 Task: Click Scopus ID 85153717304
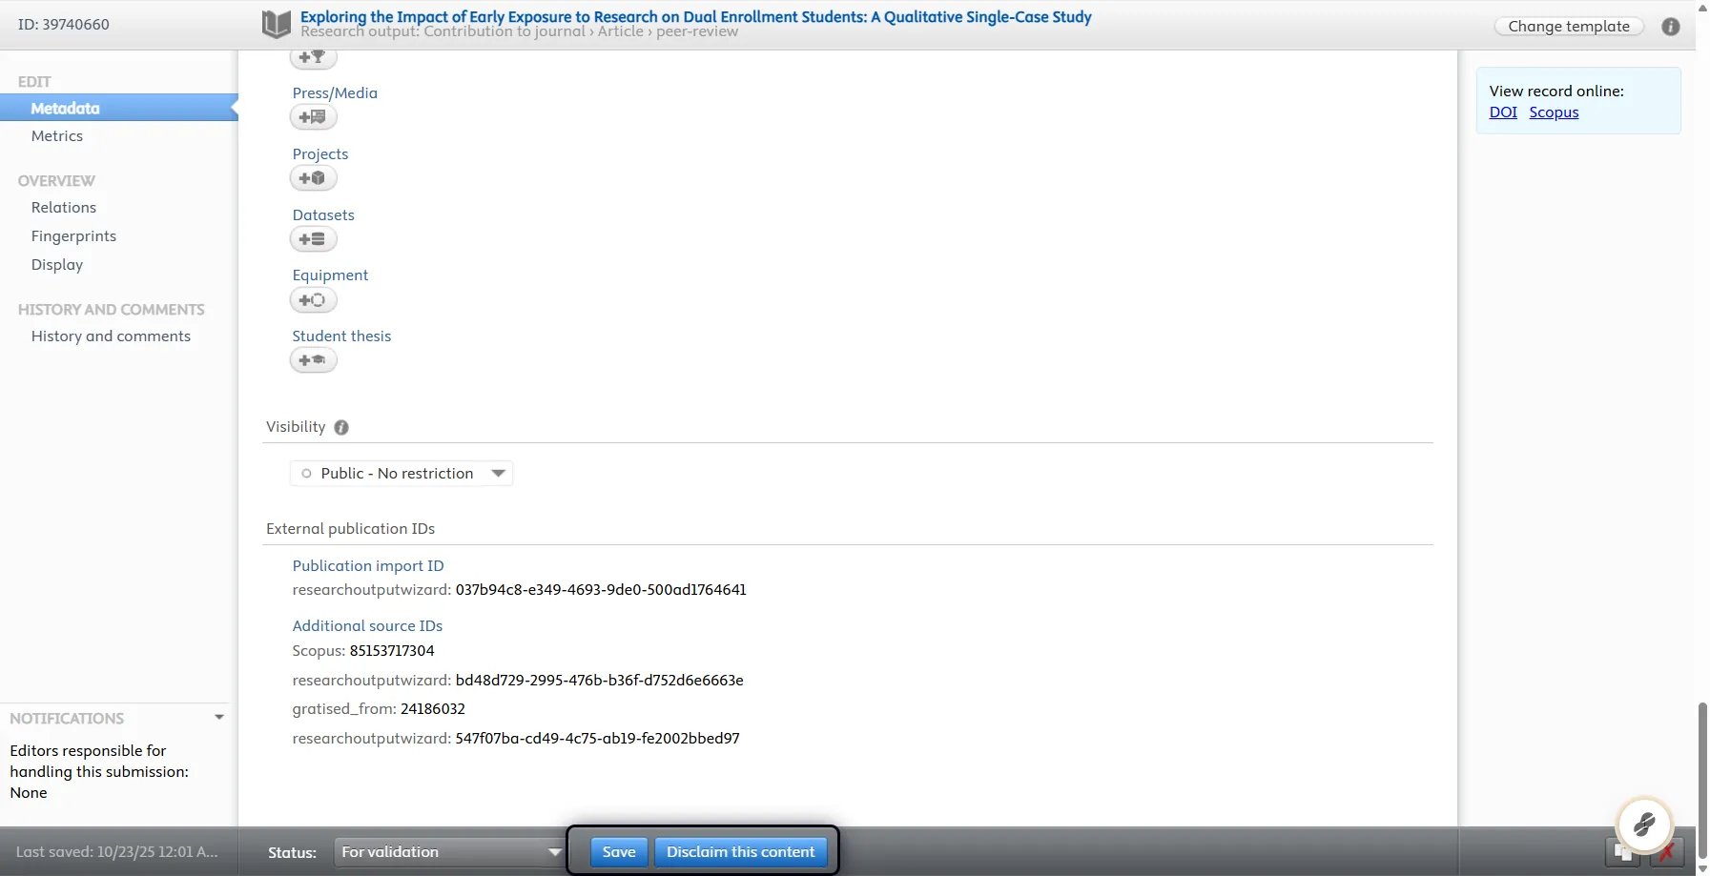click(x=392, y=651)
